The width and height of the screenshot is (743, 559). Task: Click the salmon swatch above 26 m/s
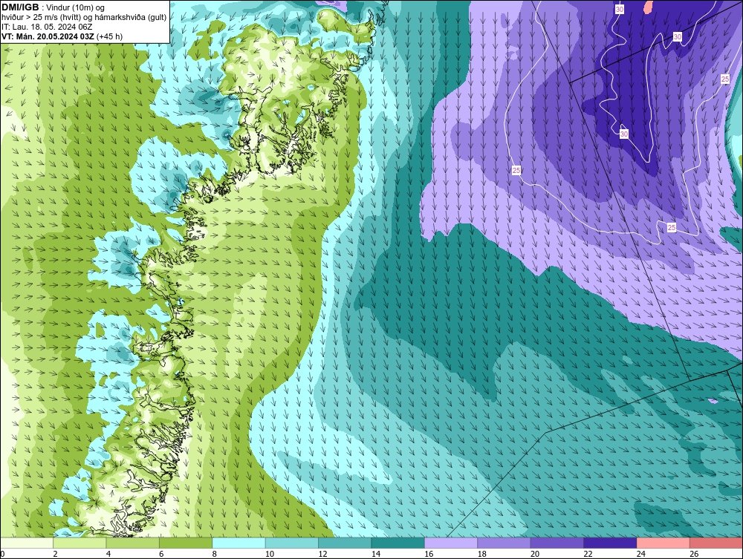coord(716,543)
